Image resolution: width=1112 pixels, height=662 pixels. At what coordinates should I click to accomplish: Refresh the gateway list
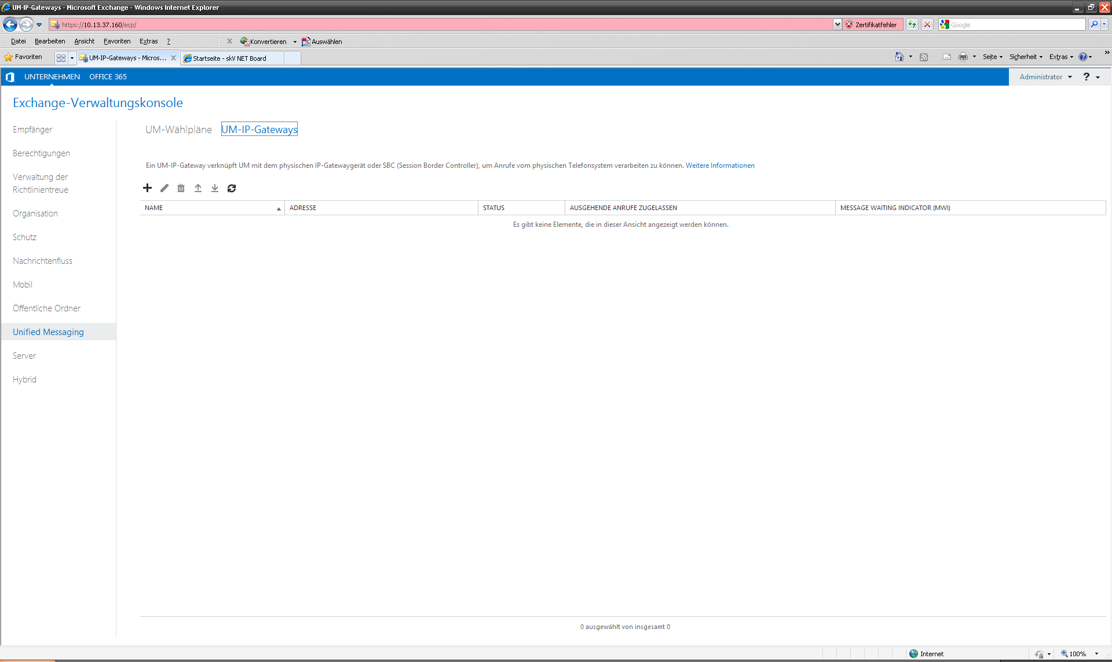coord(232,188)
